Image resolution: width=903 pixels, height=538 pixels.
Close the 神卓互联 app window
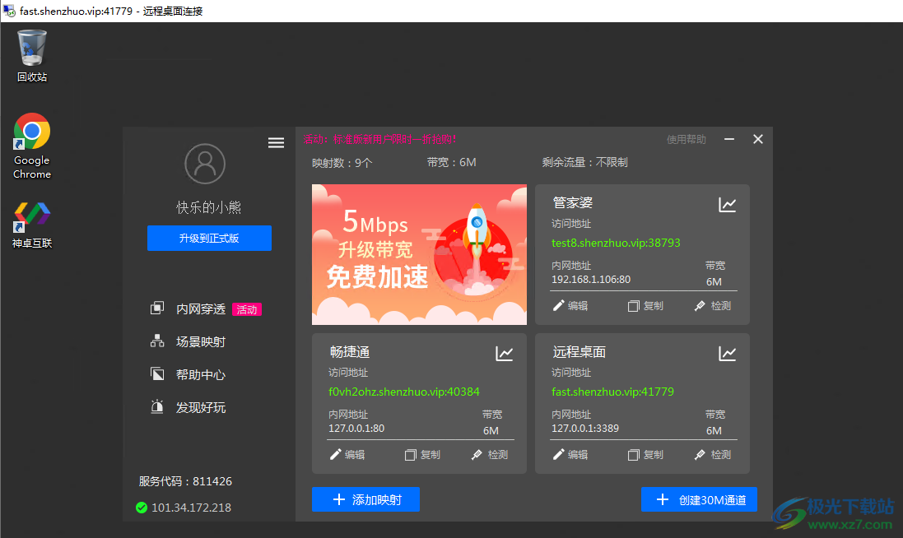pyautogui.click(x=758, y=139)
